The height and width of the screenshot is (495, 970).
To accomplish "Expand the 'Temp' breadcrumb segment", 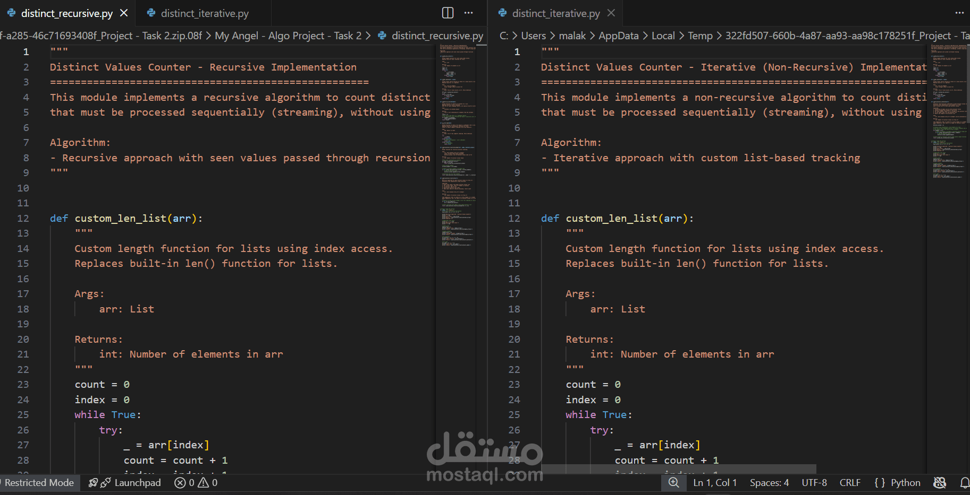I will click(x=701, y=36).
